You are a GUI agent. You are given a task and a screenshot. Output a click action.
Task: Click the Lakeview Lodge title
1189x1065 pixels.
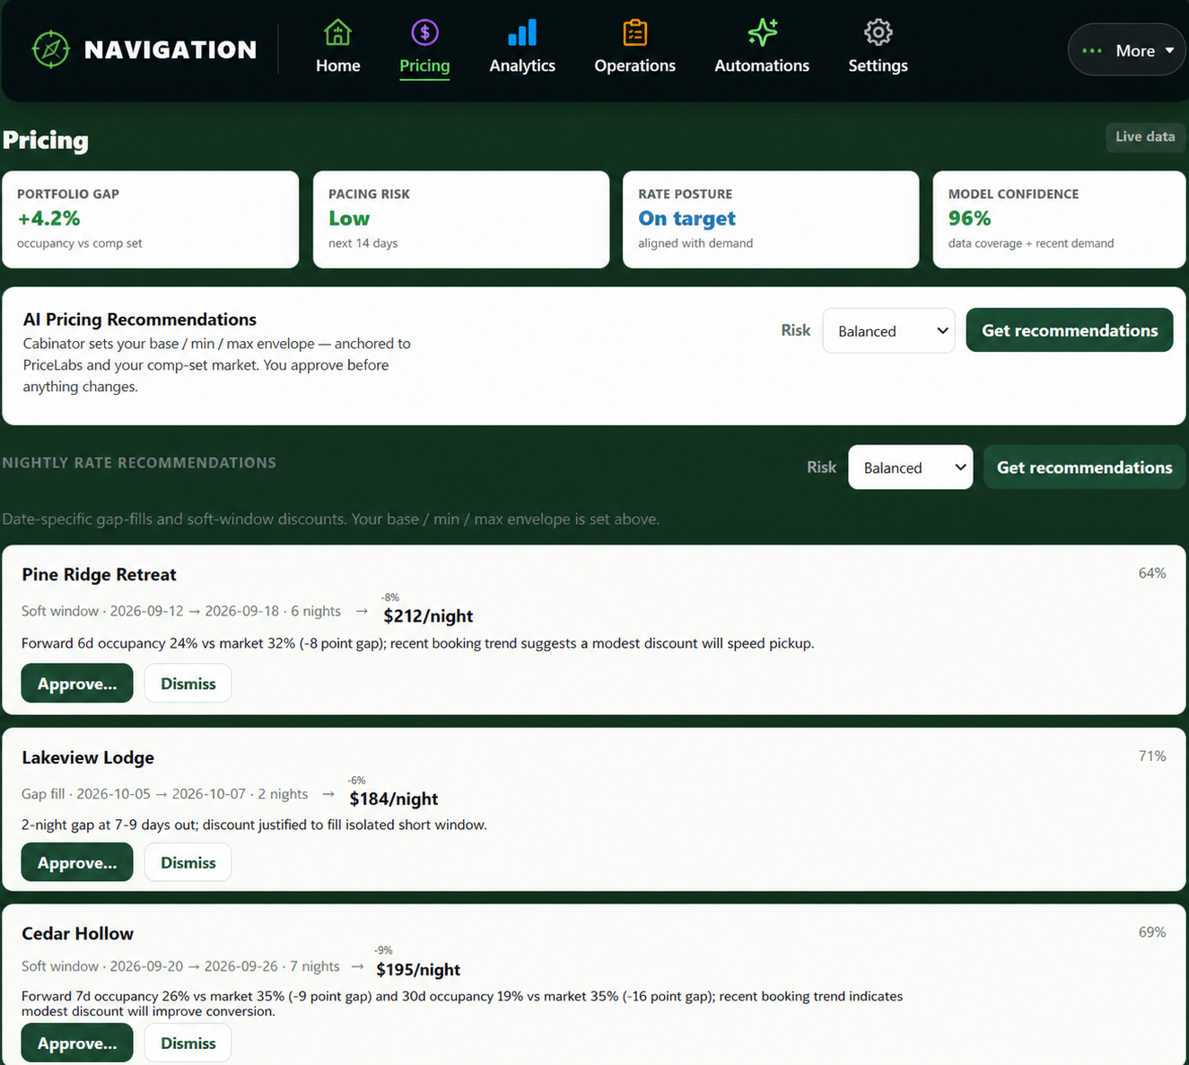(88, 757)
